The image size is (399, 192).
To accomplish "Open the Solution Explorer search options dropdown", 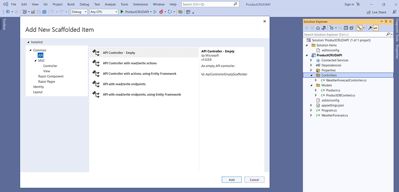I will click(x=392, y=34).
